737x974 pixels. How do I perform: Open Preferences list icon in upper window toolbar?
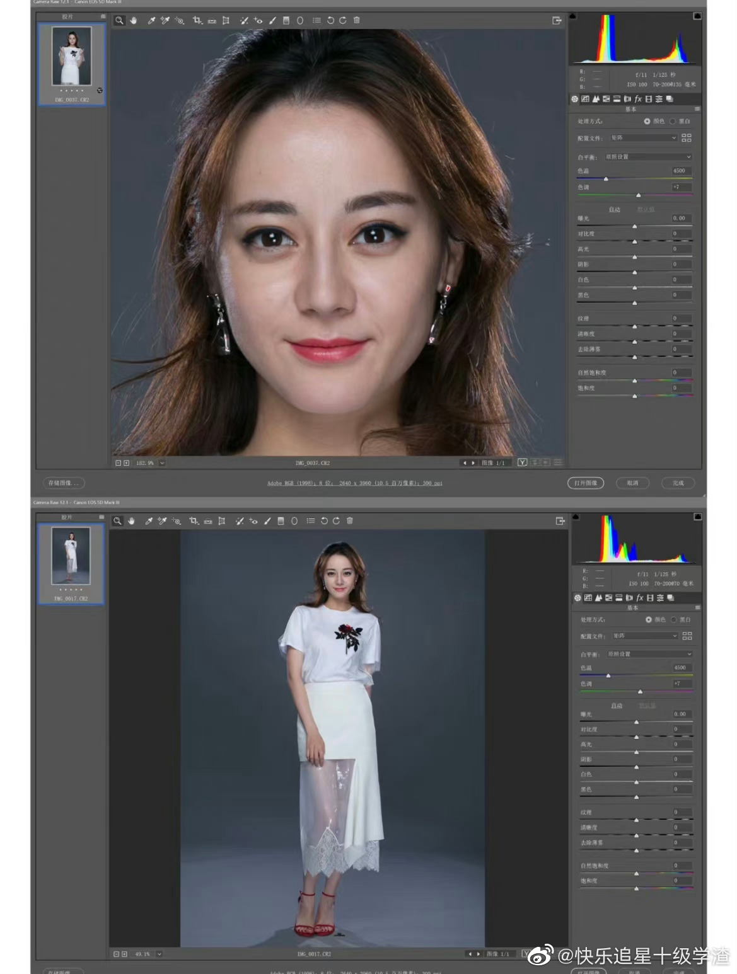tap(317, 21)
